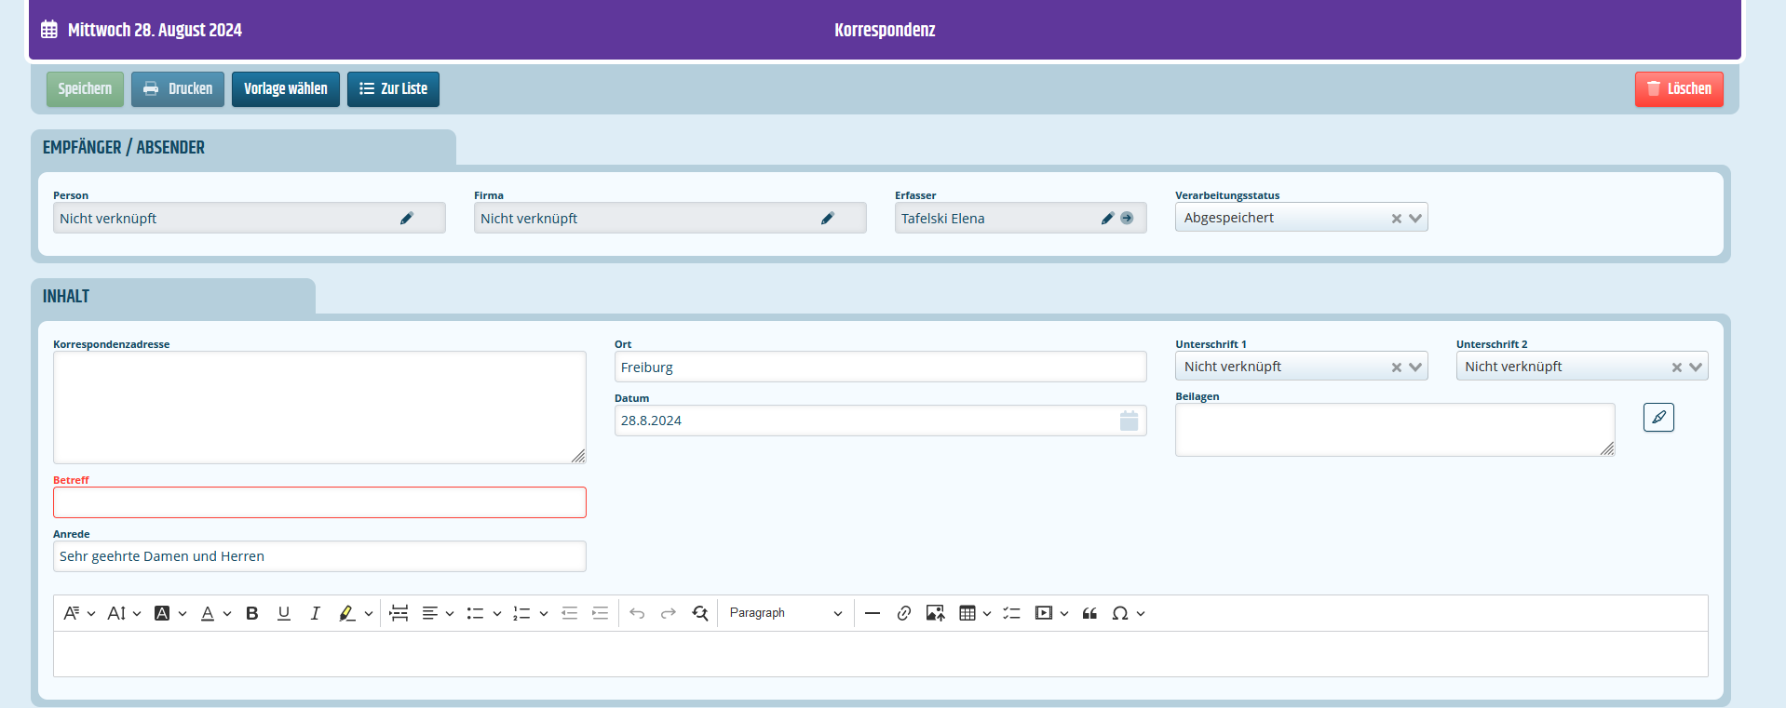Open font family dropdown in editor toolbar

(79, 613)
